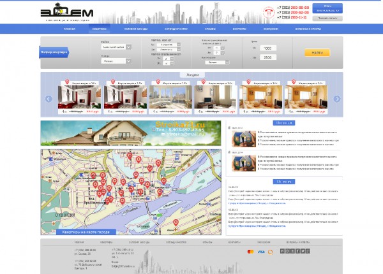Click the Stroika71.ru house banner
The image size is (383, 274).
[x=131, y=133]
